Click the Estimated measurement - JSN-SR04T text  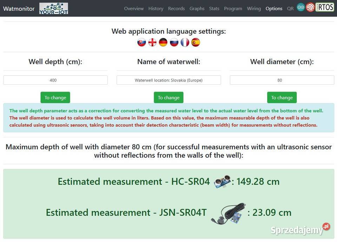point(126,212)
